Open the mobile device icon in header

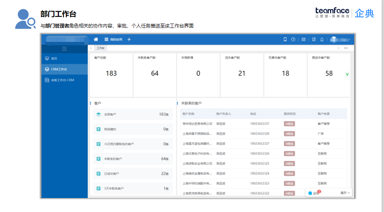(285, 40)
